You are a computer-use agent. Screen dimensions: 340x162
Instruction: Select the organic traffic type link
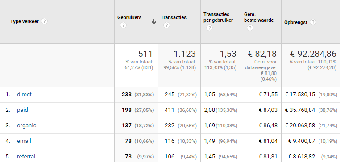pyautogui.click(x=27, y=125)
